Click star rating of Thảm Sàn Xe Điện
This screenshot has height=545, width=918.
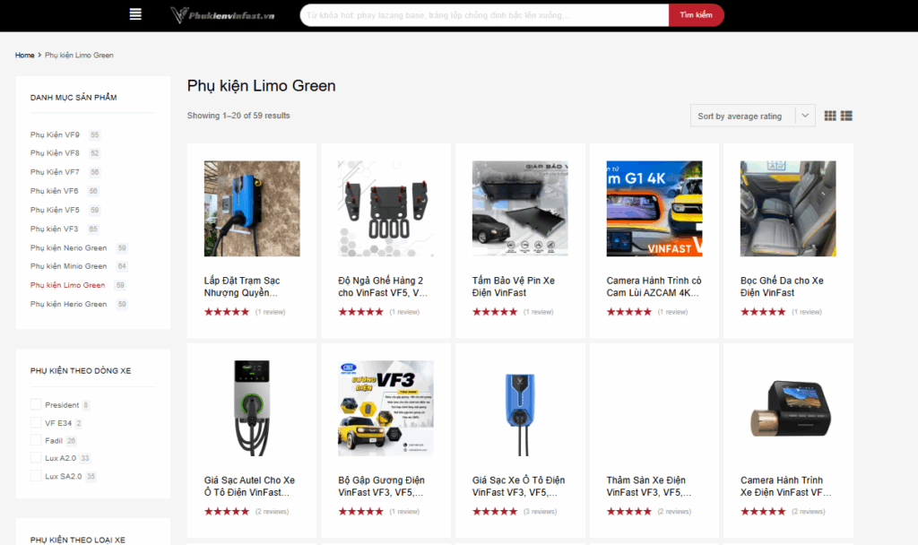[x=628, y=512]
